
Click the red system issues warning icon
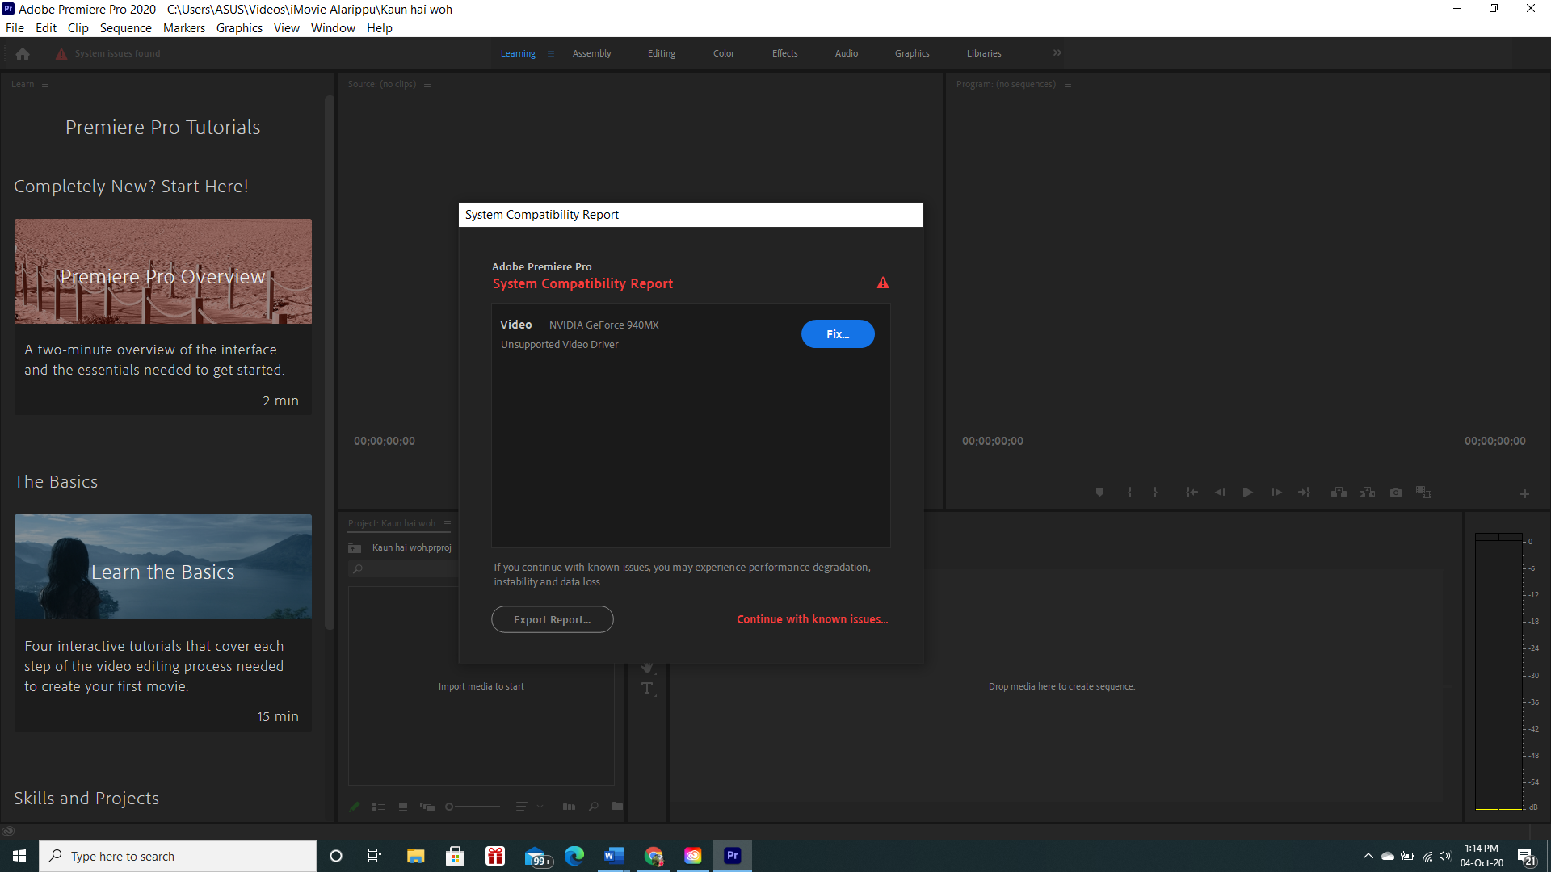(x=61, y=54)
